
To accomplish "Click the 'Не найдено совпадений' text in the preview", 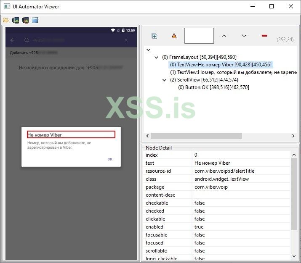I will [71, 67].
